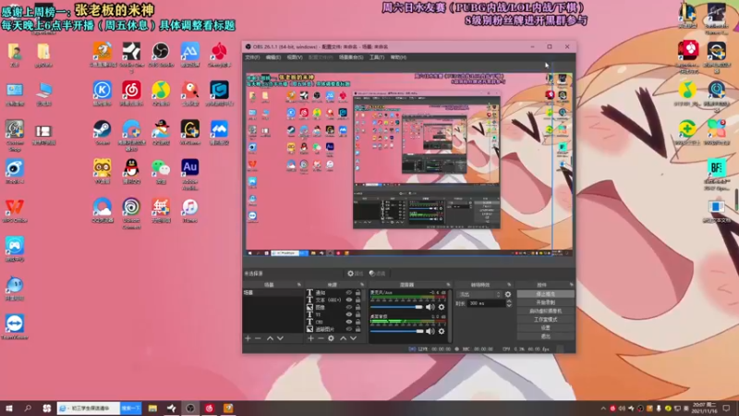
Task: Click the Start Virtual Camera button
Action: click(545, 311)
